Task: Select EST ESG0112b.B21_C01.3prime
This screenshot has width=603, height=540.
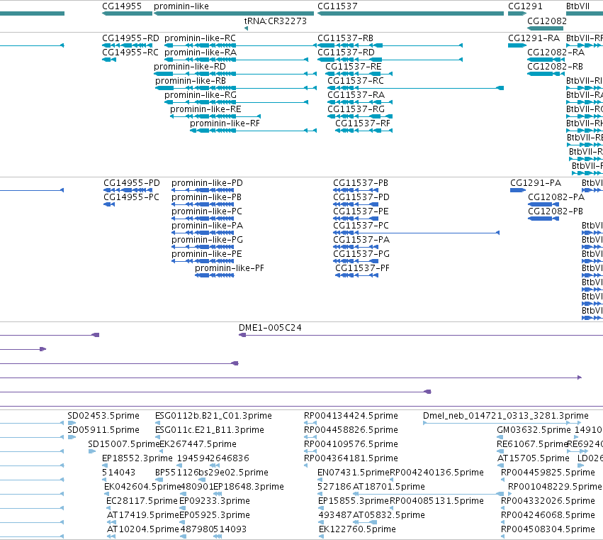Action: pos(158,423)
